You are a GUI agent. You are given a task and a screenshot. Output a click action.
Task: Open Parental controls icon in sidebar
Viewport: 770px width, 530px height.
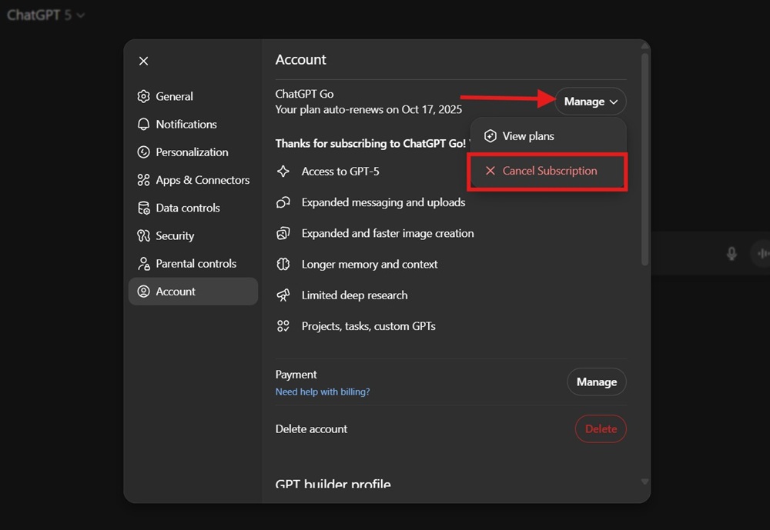(x=143, y=264)
